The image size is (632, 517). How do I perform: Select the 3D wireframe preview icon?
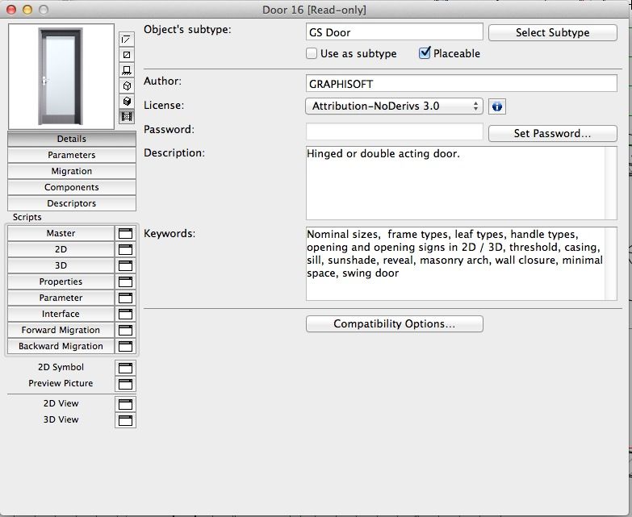coord(127,85)
